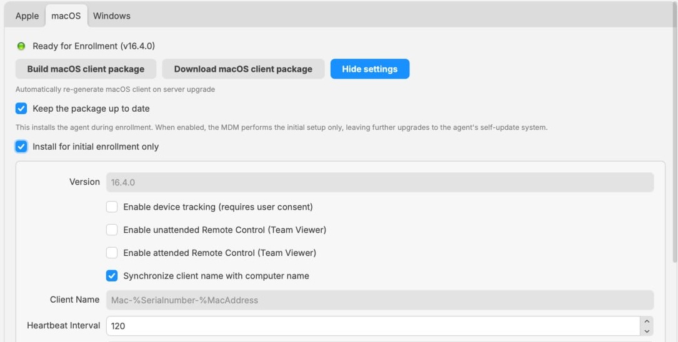Select the macOS tab
This screenshot has width=678, height=342.
click(66, 16)
